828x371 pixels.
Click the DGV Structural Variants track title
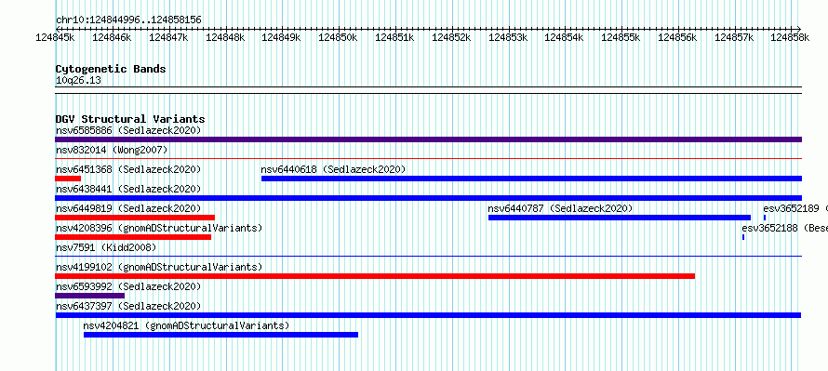point(130,119)
